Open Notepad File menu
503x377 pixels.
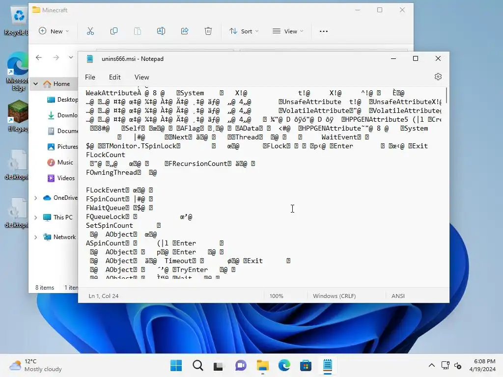pos(90,77)
